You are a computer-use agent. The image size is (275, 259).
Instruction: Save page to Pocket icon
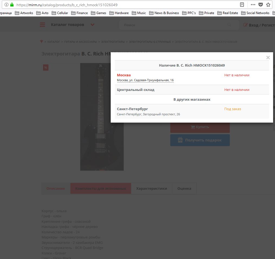click(261, 5)
